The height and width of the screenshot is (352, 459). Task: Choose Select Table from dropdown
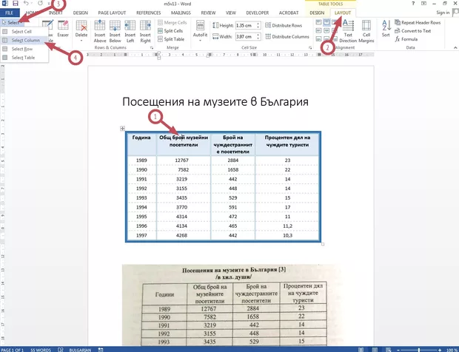[24, 58]
